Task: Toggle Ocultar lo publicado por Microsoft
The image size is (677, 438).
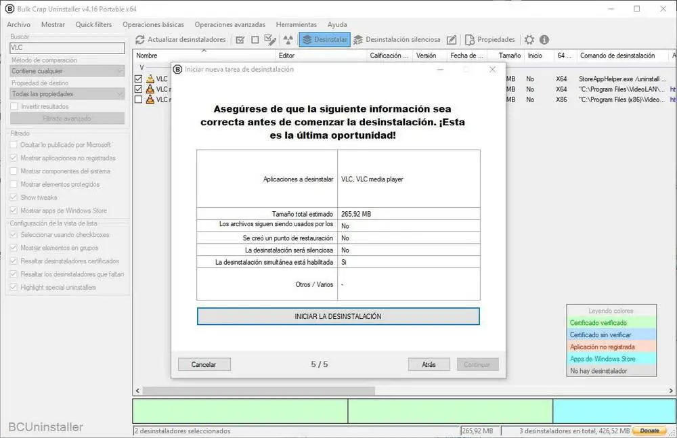Action: click(14, 145)
